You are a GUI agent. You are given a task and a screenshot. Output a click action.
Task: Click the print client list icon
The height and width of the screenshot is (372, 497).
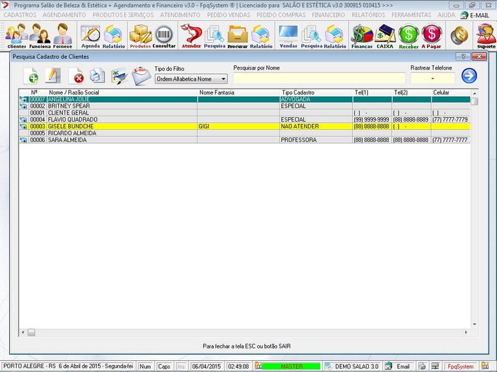click(x=96, y=76)
